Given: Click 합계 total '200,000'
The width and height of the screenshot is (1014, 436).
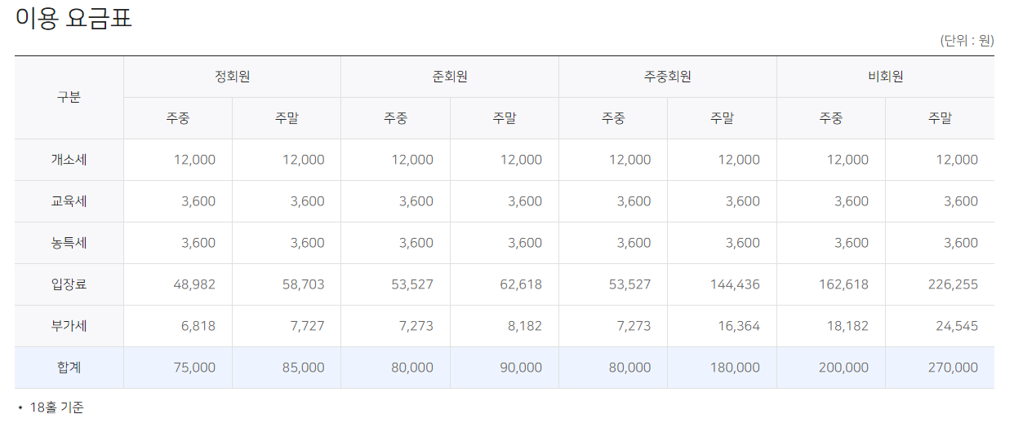Looking at the screenshot, I should [x=843, y=368].
